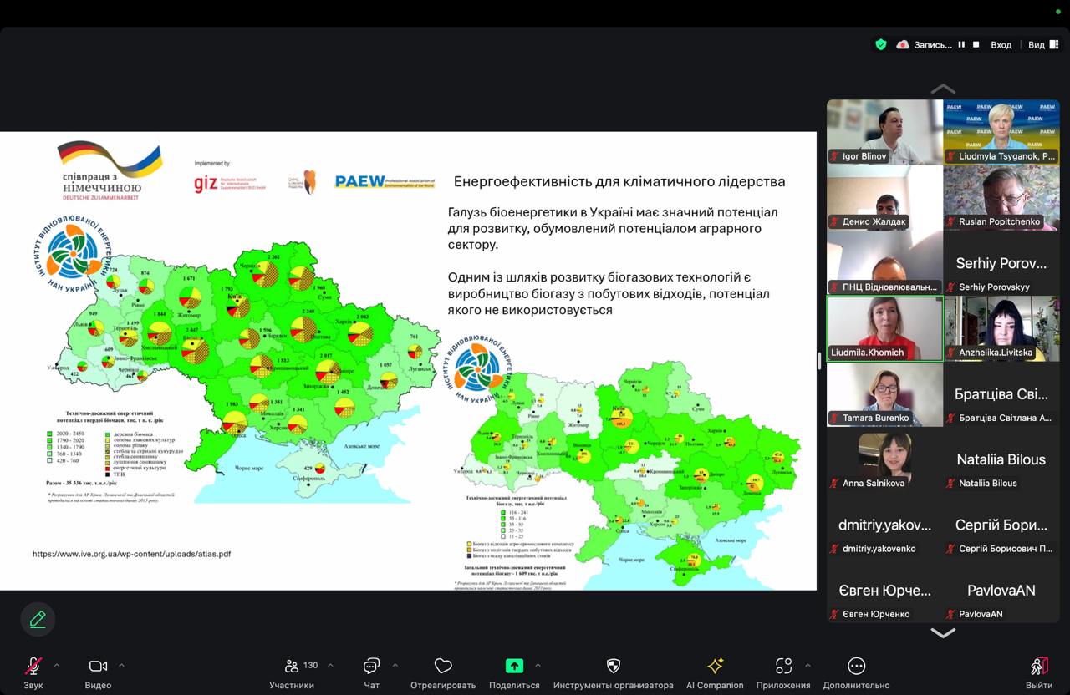
Task: Select Liudmila Khomich's video thumbnail
Action: tap(884, 328)
